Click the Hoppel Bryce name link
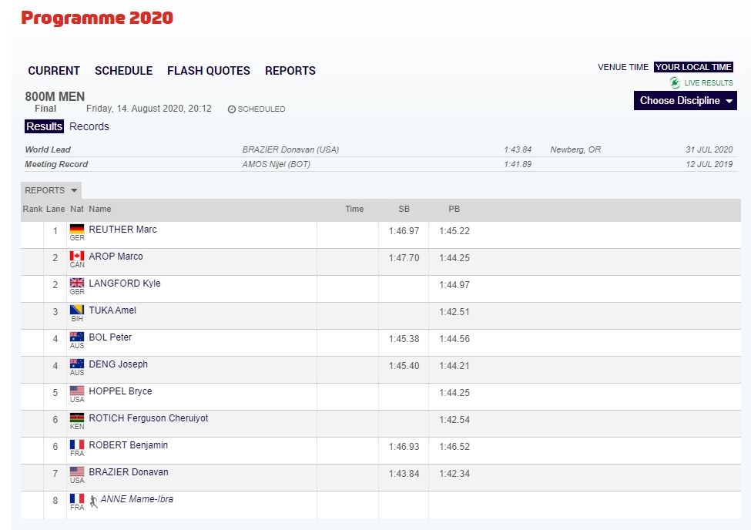The height and width of the screenshot is (530, 751). pyautogui.click(x=120, y=391)
